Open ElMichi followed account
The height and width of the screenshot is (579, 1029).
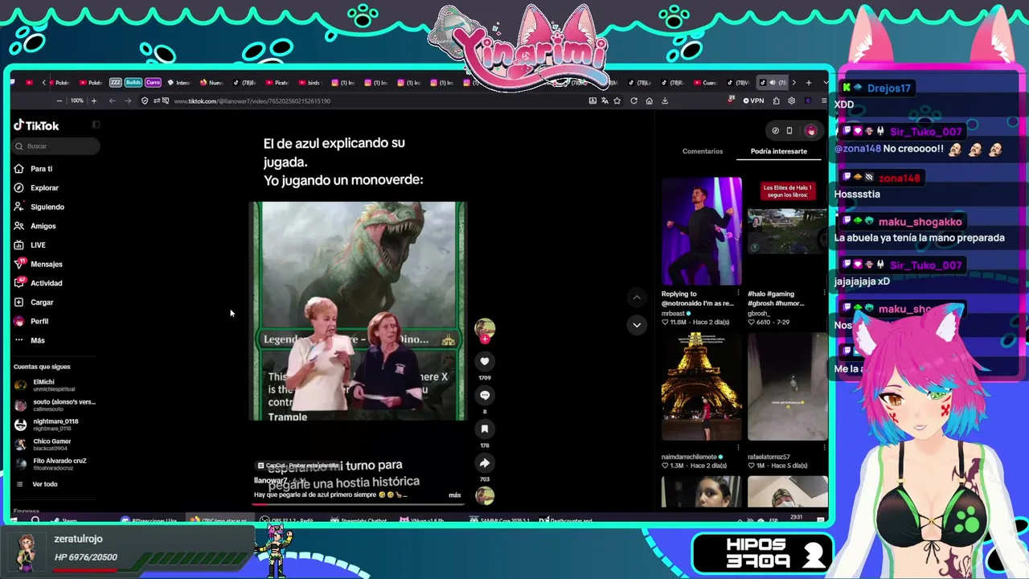tap(45, 385)
